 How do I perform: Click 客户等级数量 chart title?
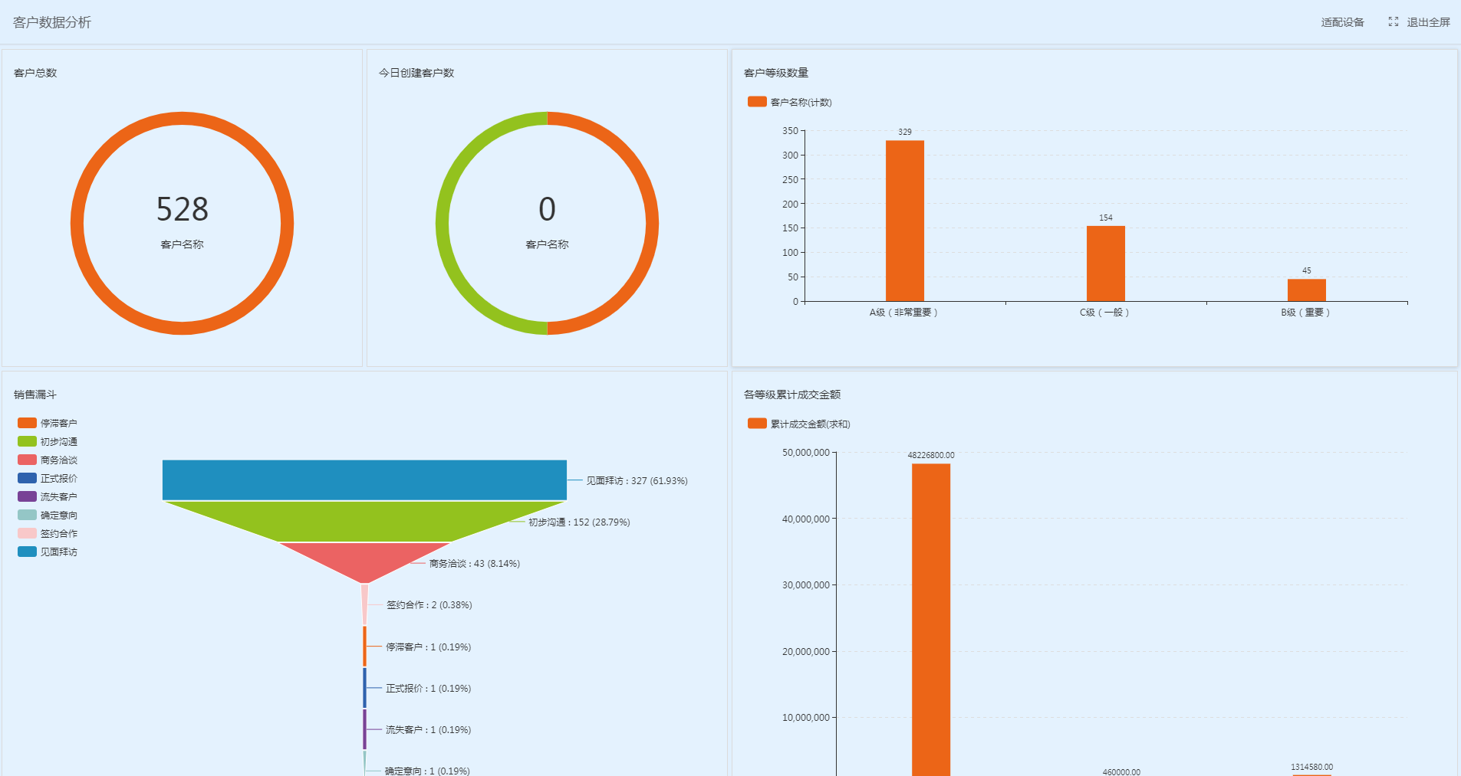click(776, 73)
